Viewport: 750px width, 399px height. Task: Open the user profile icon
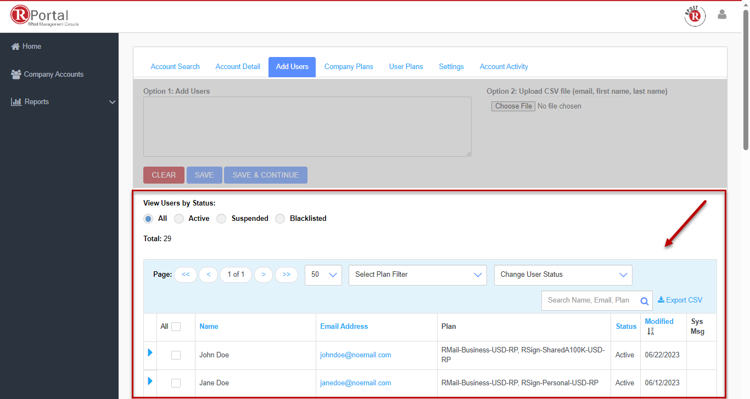tap(722, 15)
